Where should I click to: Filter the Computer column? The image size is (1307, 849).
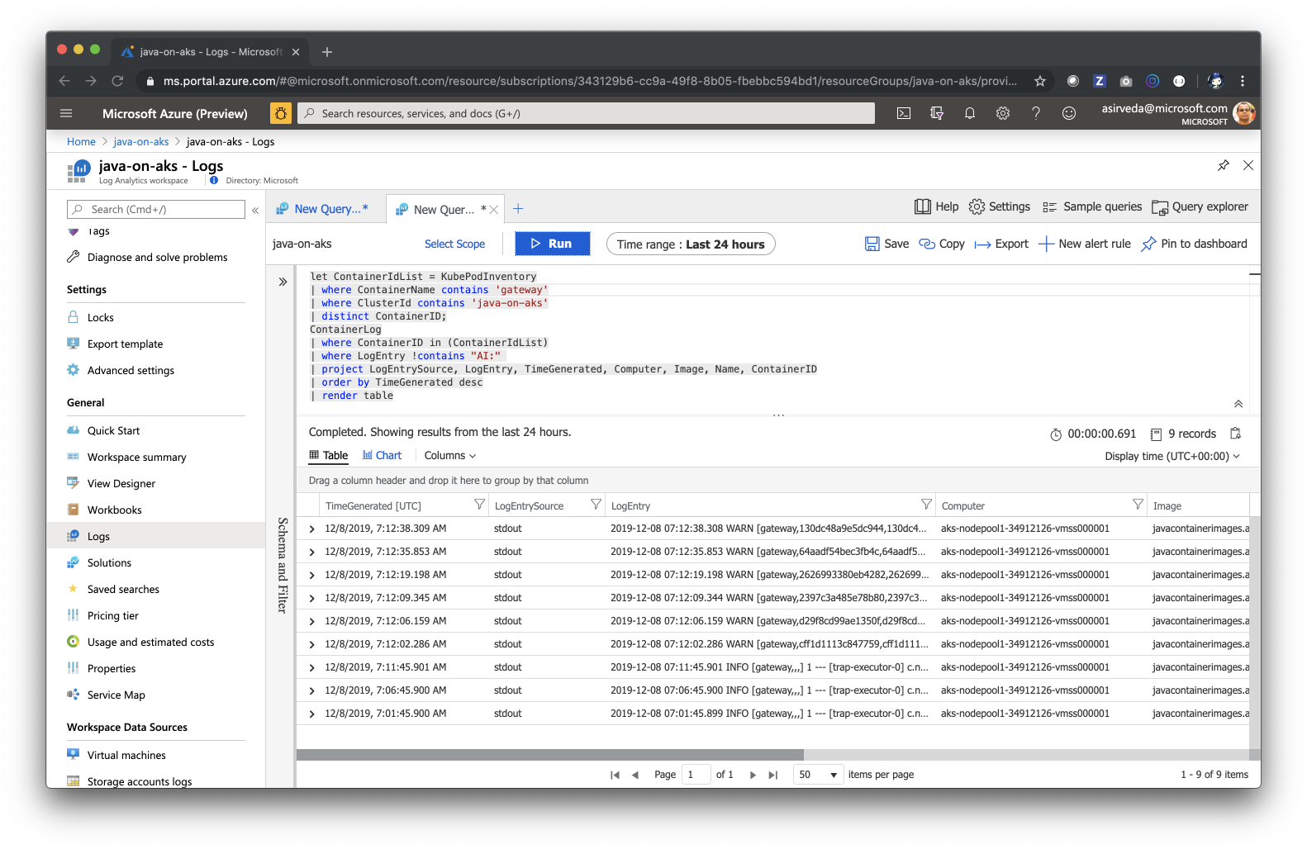click(x=1138, y=505)
